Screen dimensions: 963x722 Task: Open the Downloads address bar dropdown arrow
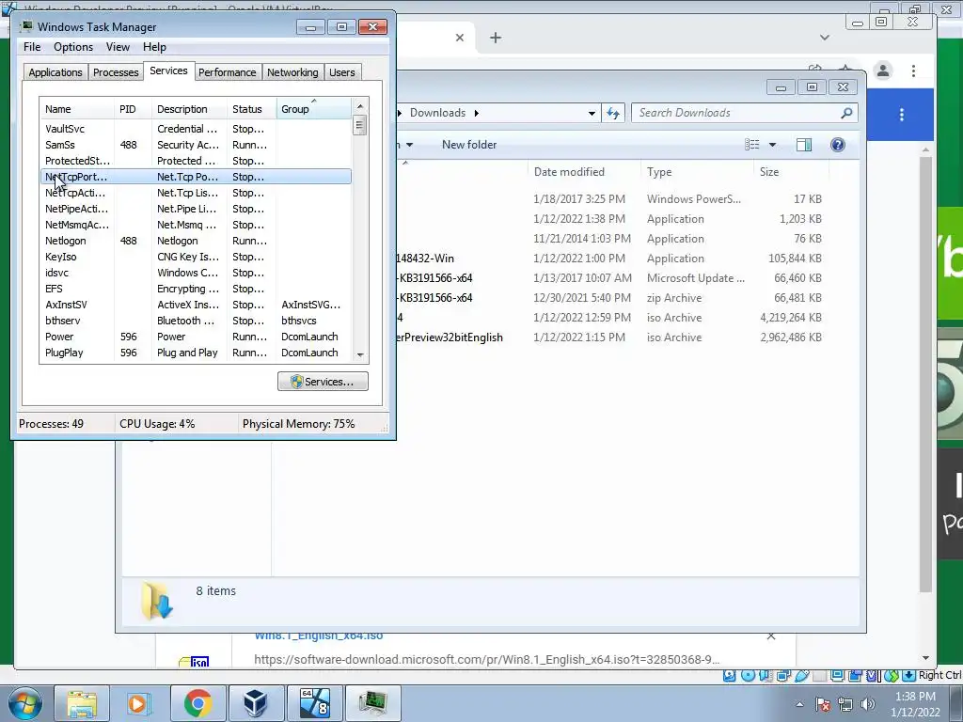pyautogui.click(x=592, y=113)
